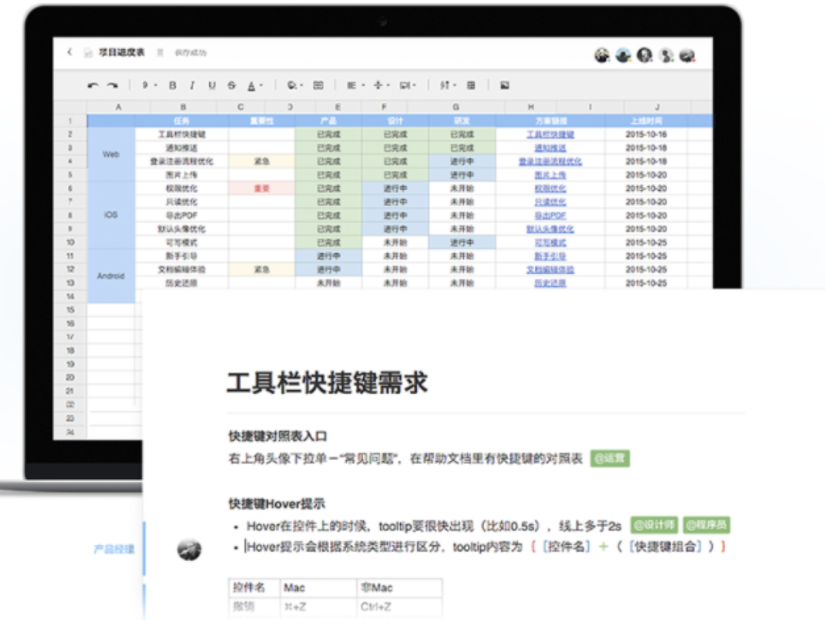Click the insert image icon

505,86
